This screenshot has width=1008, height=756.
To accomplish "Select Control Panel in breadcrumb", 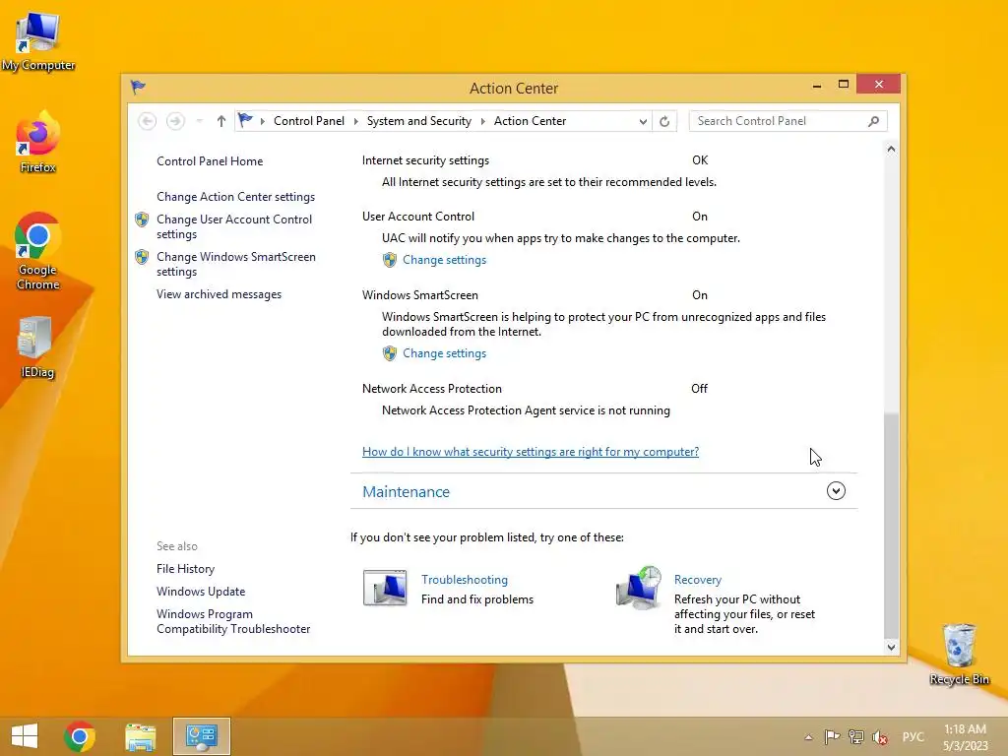I will 308,121.
